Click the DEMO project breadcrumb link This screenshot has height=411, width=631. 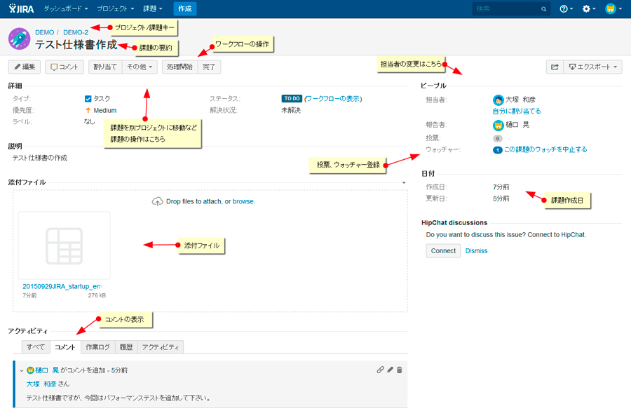(x=44, y=32)
